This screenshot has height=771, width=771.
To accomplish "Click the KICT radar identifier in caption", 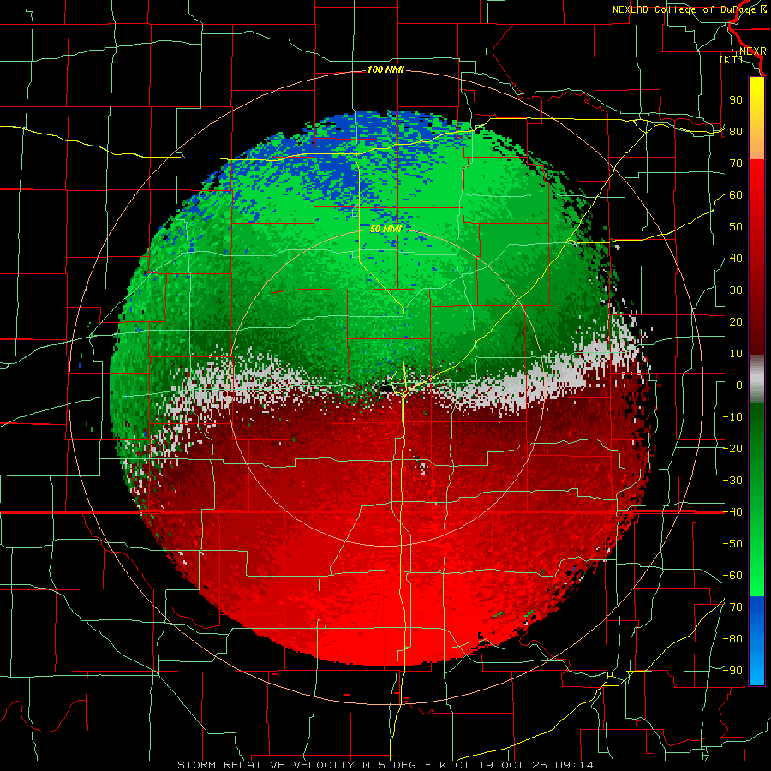I will coord(455,765).
